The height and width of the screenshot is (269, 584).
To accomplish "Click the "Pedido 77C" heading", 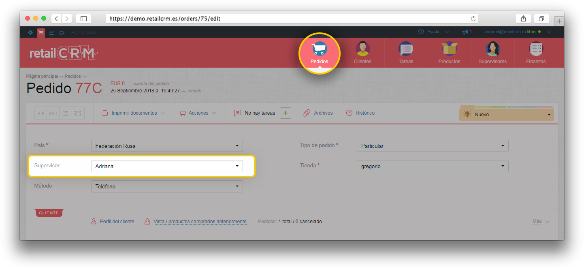I will (64, 88).
